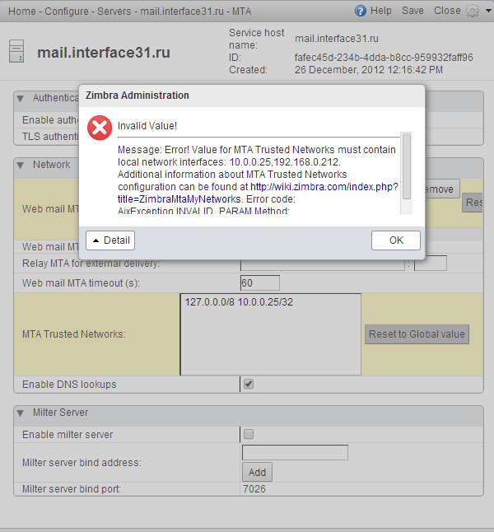Screen dimensions: 494x532
Task: Open the settings gear icon
Action: pos(473,11)
